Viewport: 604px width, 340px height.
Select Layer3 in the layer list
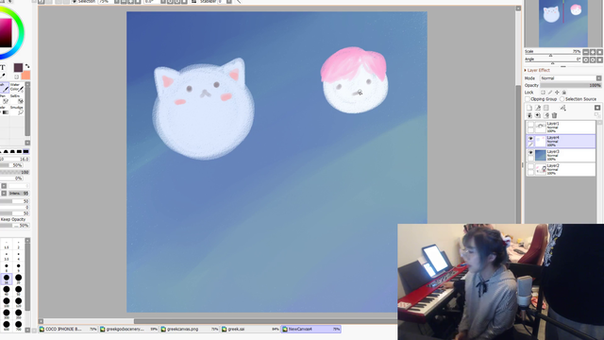562,155
